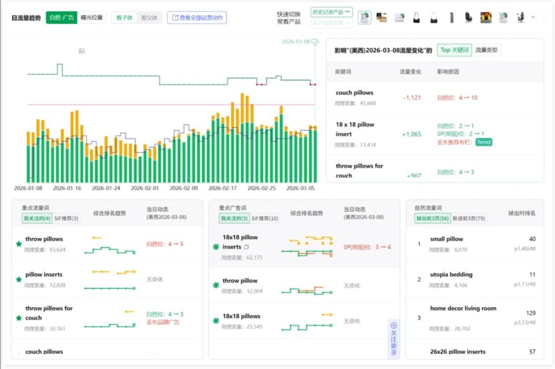The image size is (555, 369).
Task: Click 查看全部运营动作 button
Action: [x=197, y=17]
